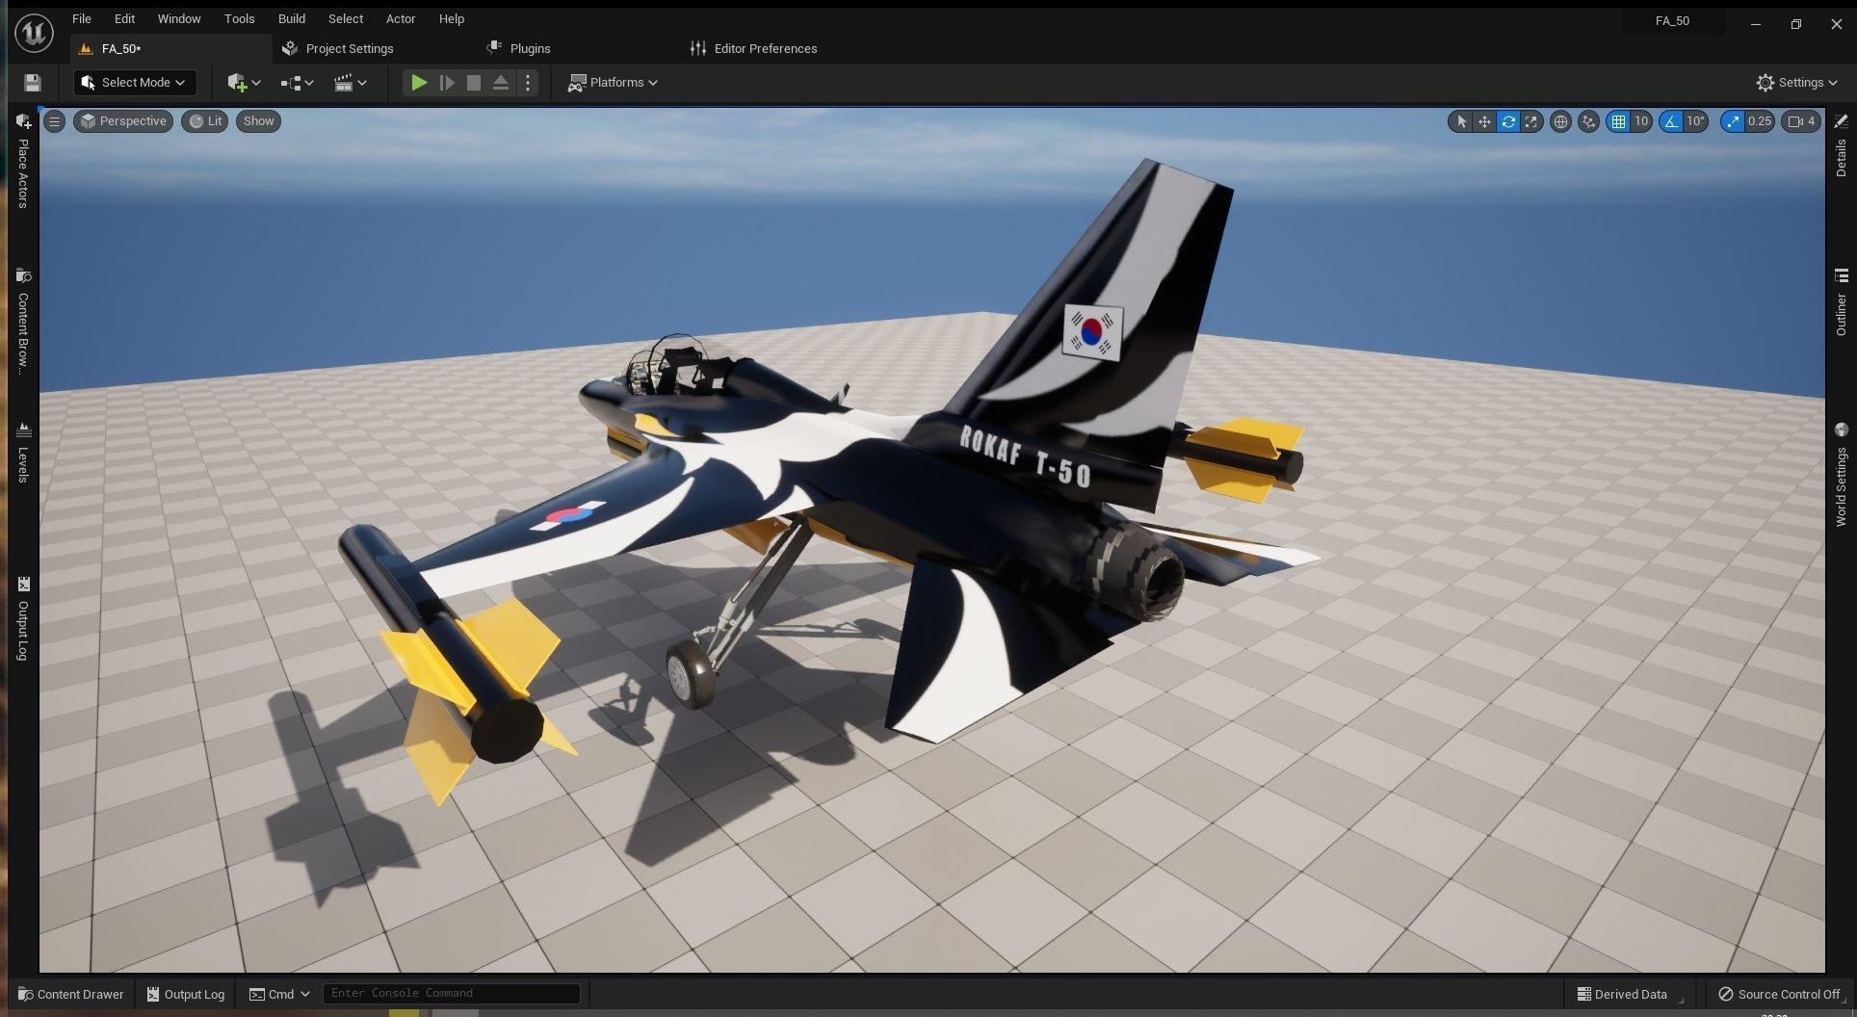Open the Platforms dropdown
This screenshot has width=1857, height=1017.
click(614, 83)
